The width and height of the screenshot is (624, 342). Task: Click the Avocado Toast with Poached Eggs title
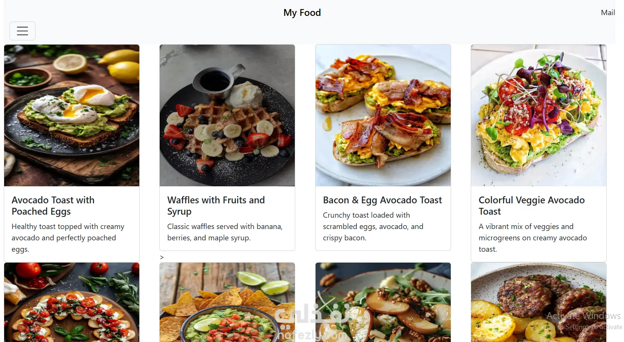point(53,206)
